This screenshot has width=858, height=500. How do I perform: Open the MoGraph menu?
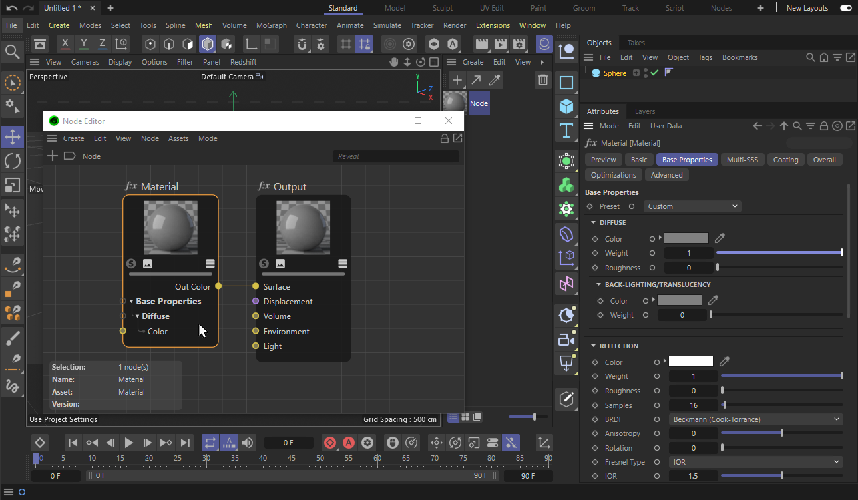[271, 25]
